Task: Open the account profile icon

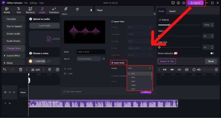Action: 184,3
